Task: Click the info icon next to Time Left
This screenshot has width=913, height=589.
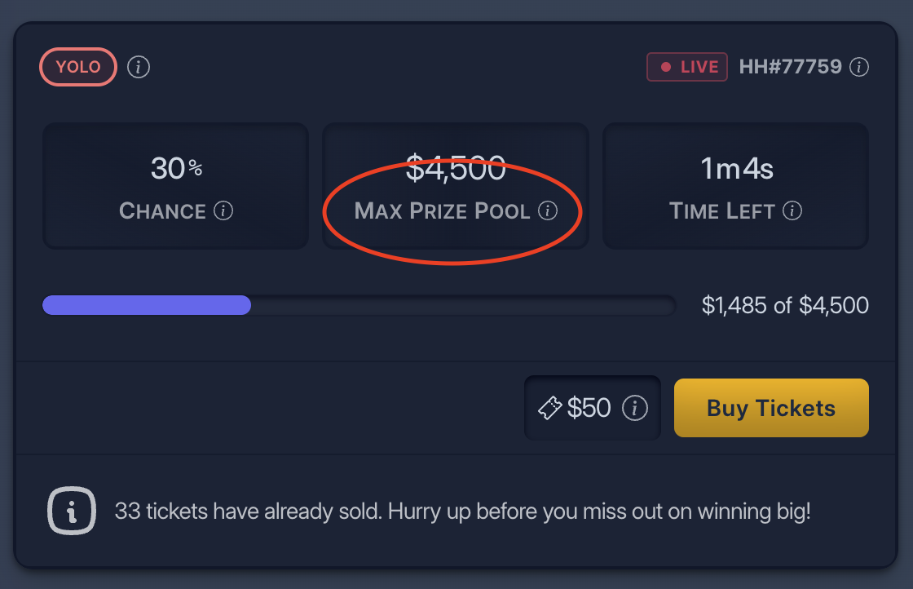Action: point(792,211)
